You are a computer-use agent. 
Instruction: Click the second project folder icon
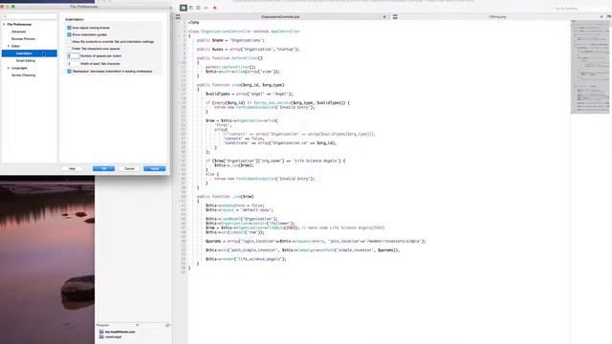[x=101, y=336]
